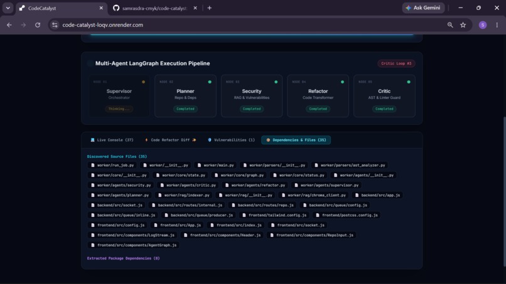The image size is (506, 284).
Task: Click the worker/main.py file chip
Action: coord(215,165)
